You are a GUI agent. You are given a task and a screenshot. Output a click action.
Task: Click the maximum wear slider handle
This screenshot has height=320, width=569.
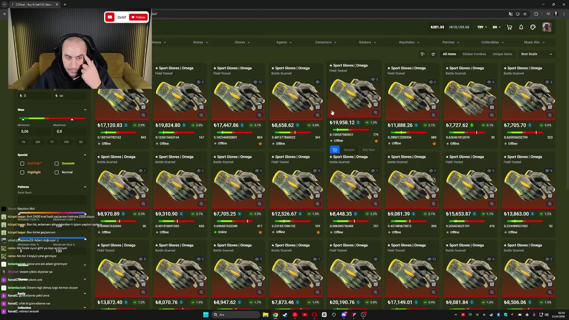(x=72, y=119)
